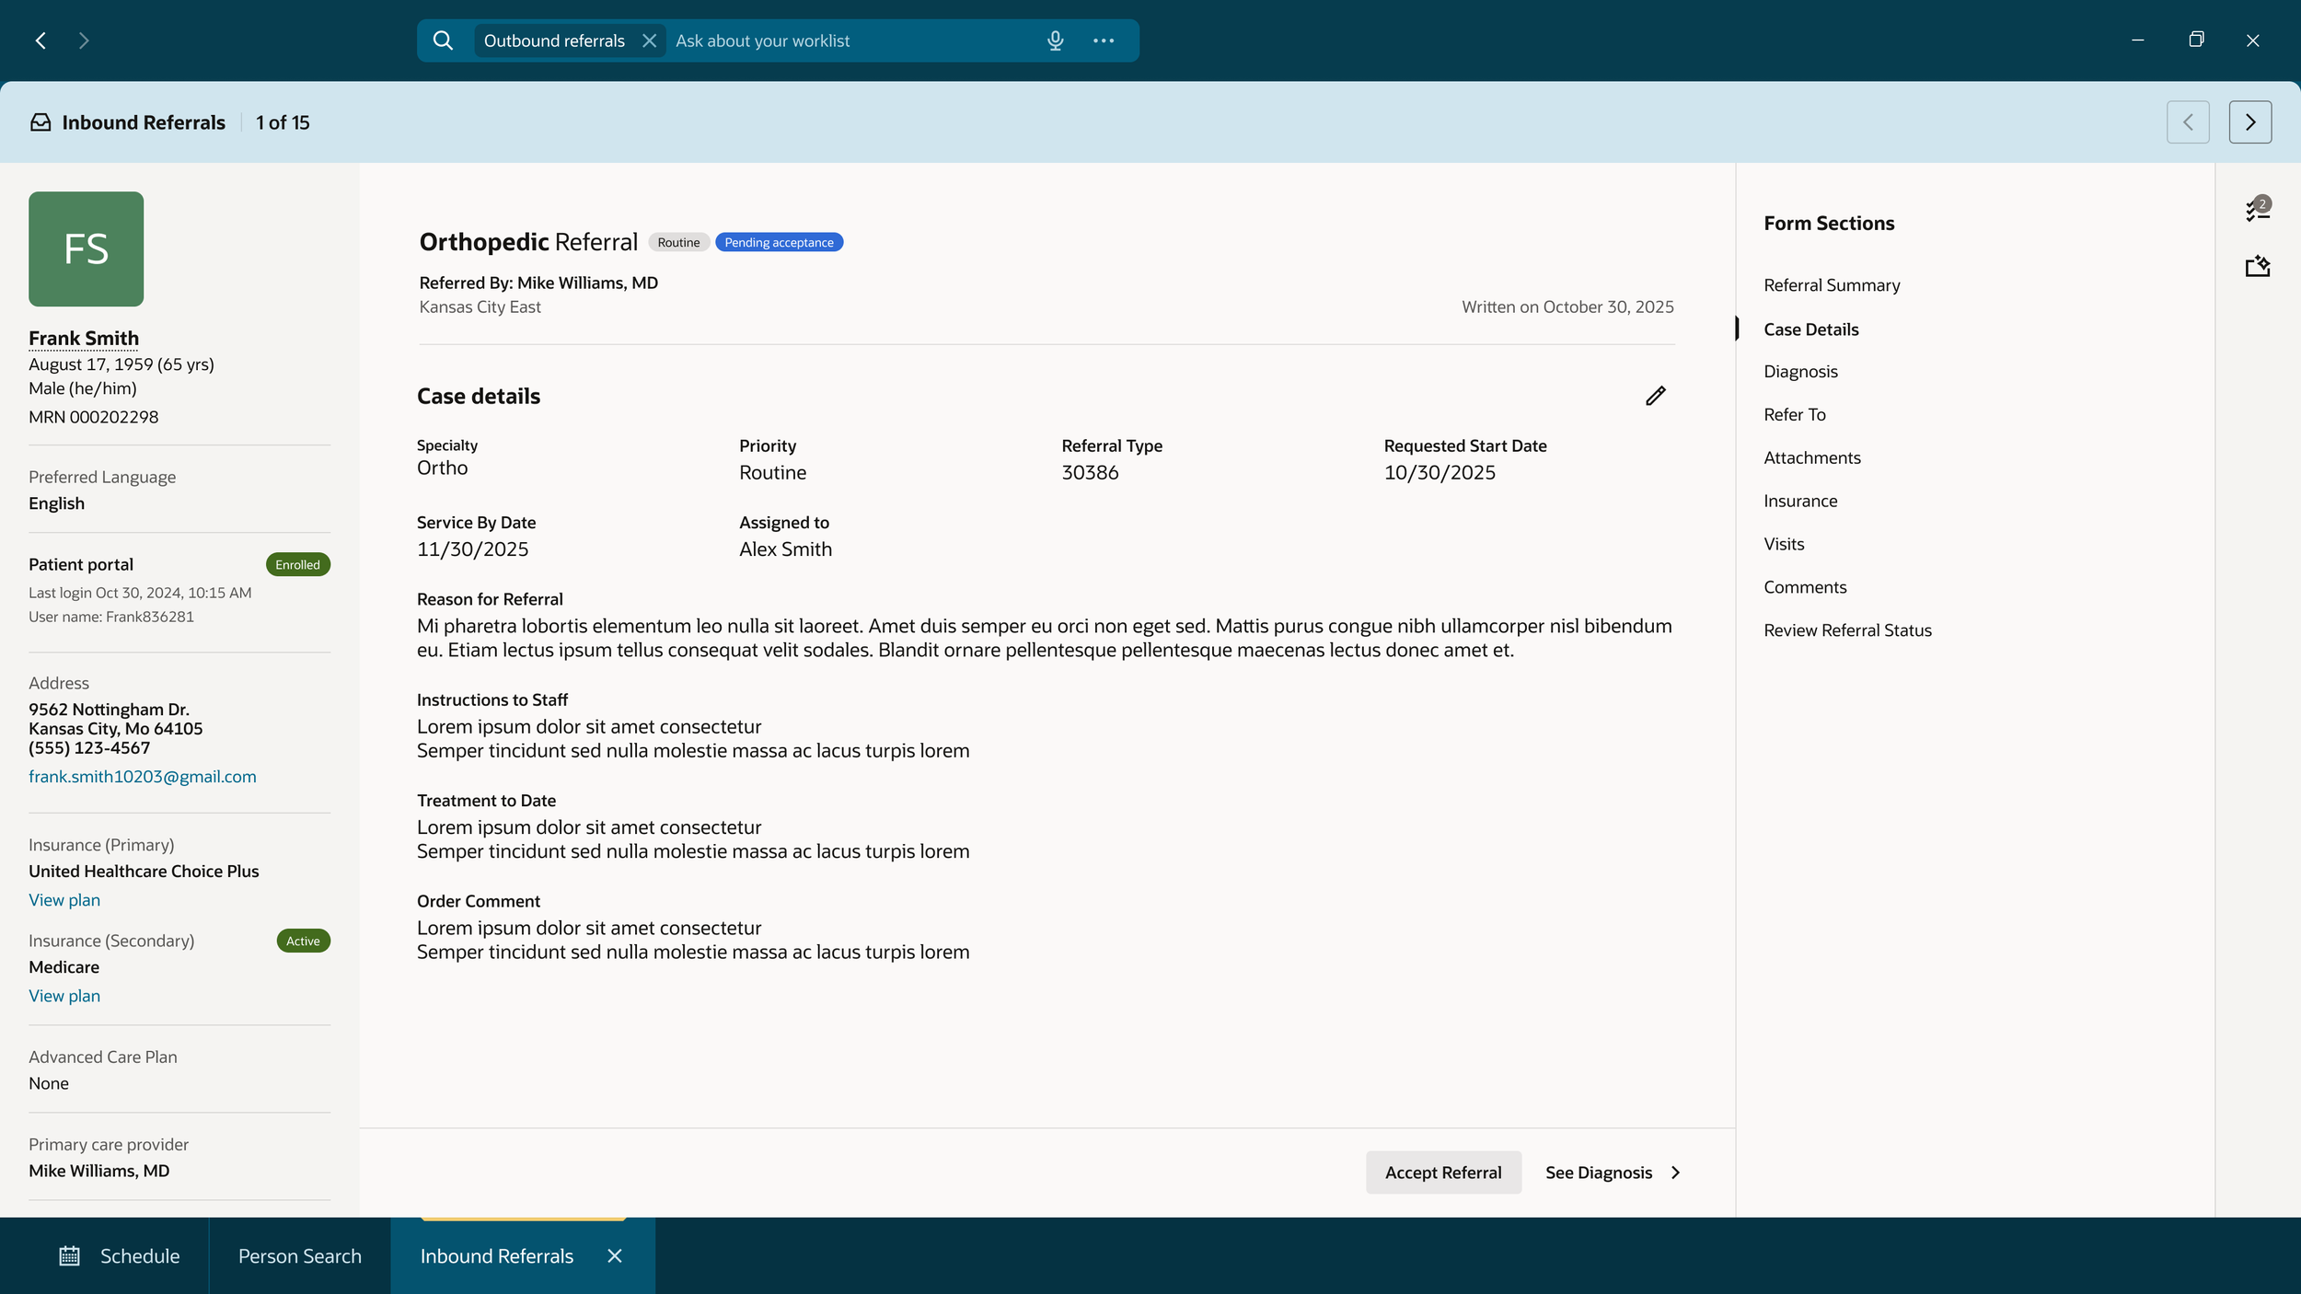
Task: Click the Inbound Referrals inbox icon
Action: (40, 122)
